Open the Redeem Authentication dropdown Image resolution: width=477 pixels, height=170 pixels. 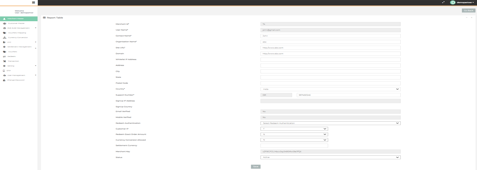tap(330, 123)
